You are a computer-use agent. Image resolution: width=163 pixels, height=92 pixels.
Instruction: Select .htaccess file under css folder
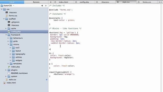coord(13,13)
